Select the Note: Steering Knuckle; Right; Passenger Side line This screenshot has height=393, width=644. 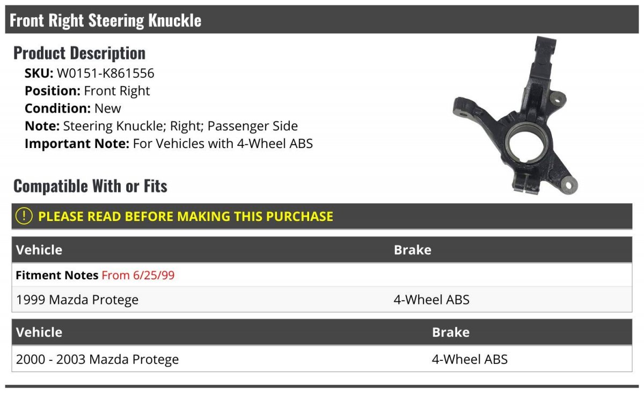pos(161,126)
